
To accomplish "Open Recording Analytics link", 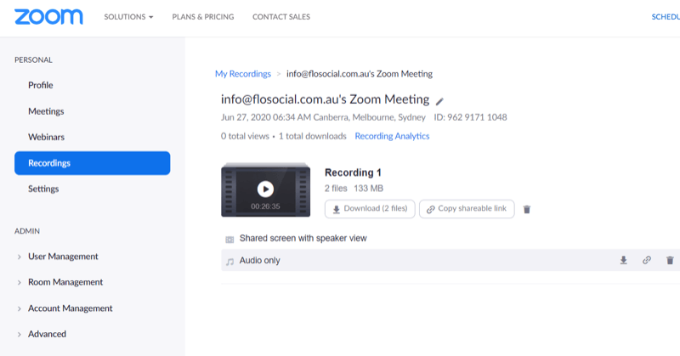I will pyautogui.click(x=392, y=136).
